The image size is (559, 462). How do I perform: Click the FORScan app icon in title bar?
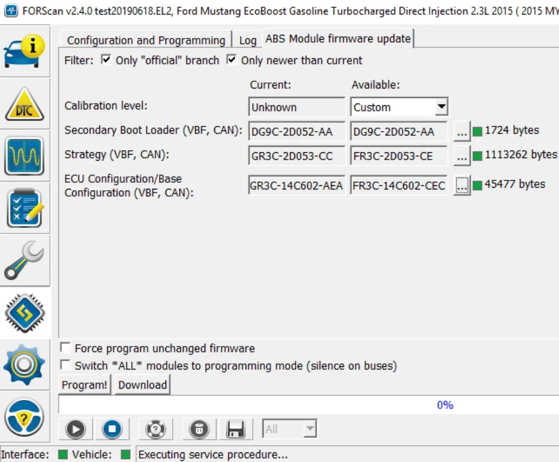point(11,10)
